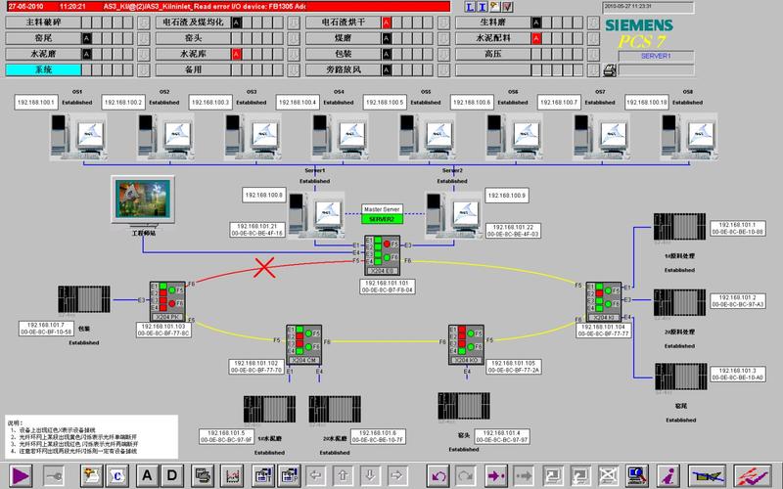This screenshot has width=783, height=489.
Task: Select the engineering station monitor icon
Action: tap(143, 200)
